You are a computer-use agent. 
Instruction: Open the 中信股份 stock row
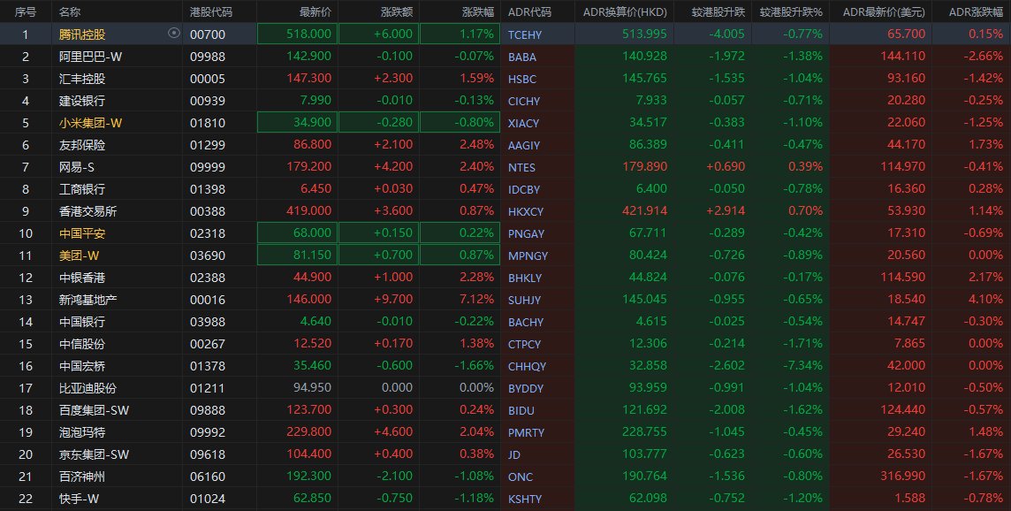(505, 343)
